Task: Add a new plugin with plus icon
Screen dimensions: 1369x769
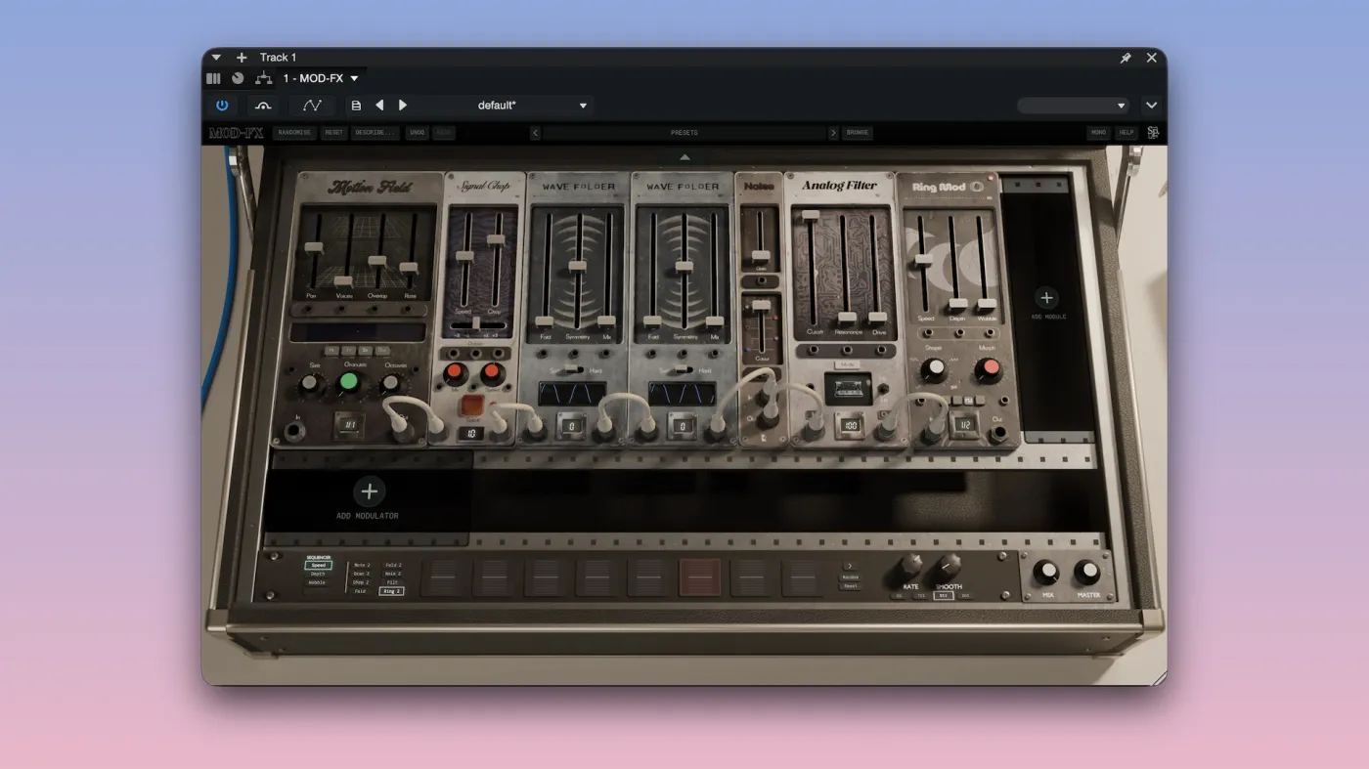Action: (x=242, y=58)
